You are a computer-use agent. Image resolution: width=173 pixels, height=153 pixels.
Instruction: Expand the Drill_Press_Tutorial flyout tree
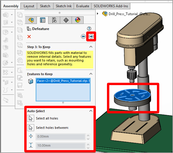(98, 14)
